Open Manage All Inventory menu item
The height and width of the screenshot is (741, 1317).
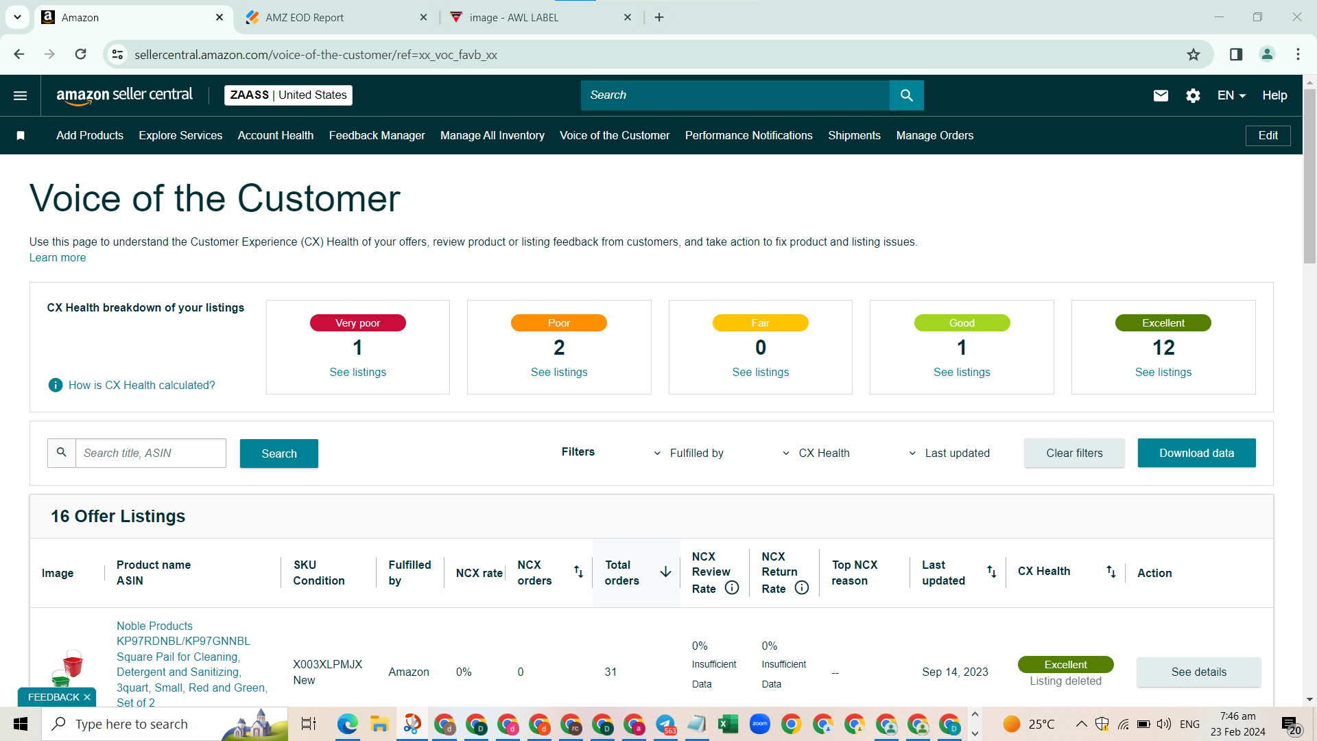pos(493,136)
